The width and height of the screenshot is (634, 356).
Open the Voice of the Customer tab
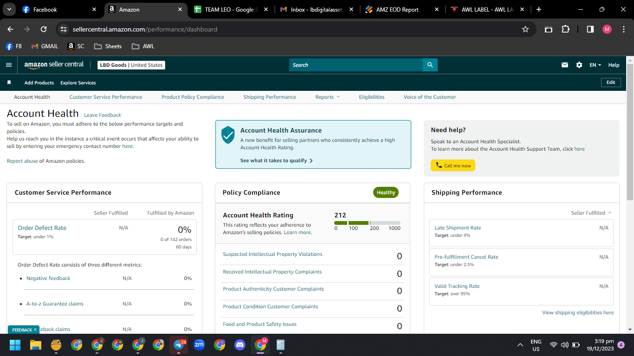coord(430,97)
